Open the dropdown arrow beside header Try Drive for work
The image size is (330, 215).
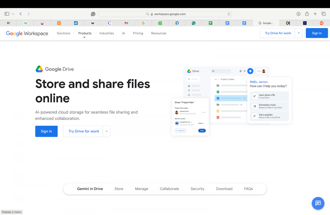click(298, 33)
